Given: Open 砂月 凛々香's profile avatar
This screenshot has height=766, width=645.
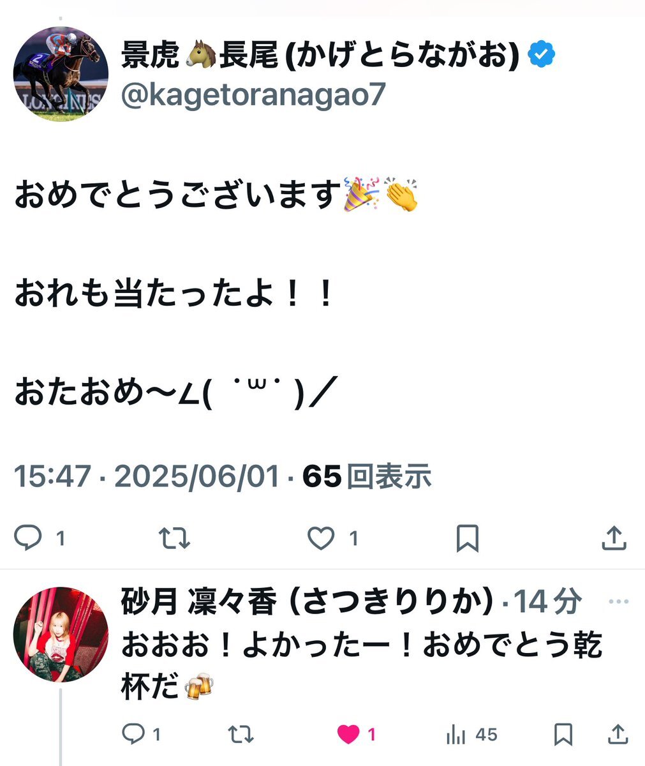Looking at the screenshot, I should click(61, 635).
